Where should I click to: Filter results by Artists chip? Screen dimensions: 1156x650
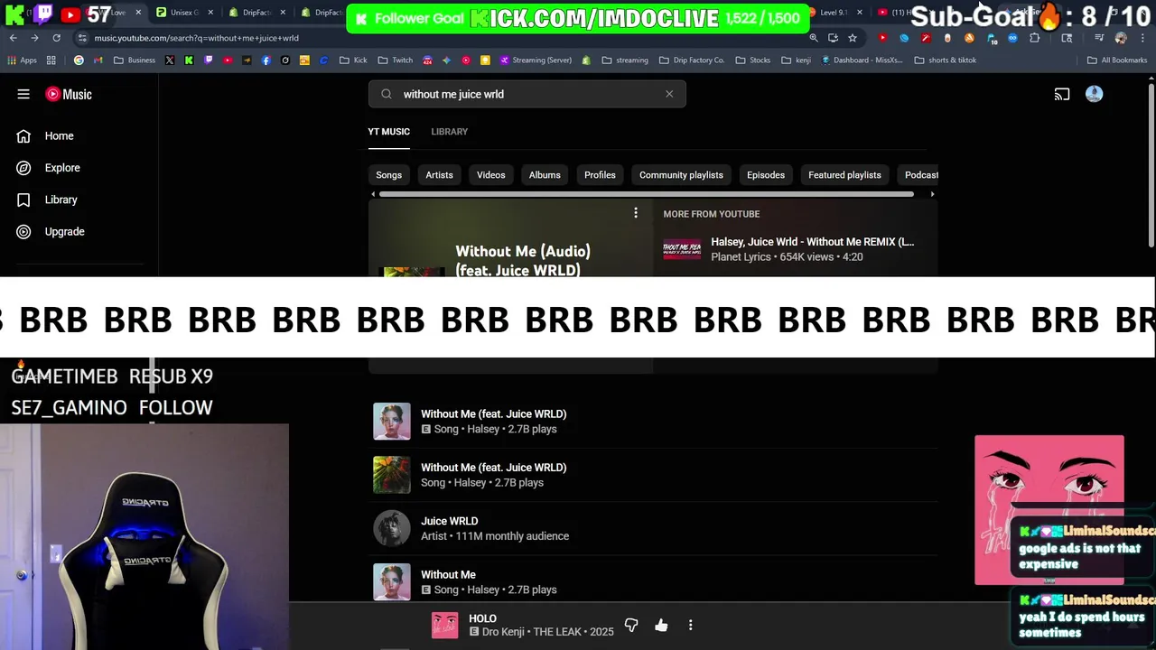(439, 175)
